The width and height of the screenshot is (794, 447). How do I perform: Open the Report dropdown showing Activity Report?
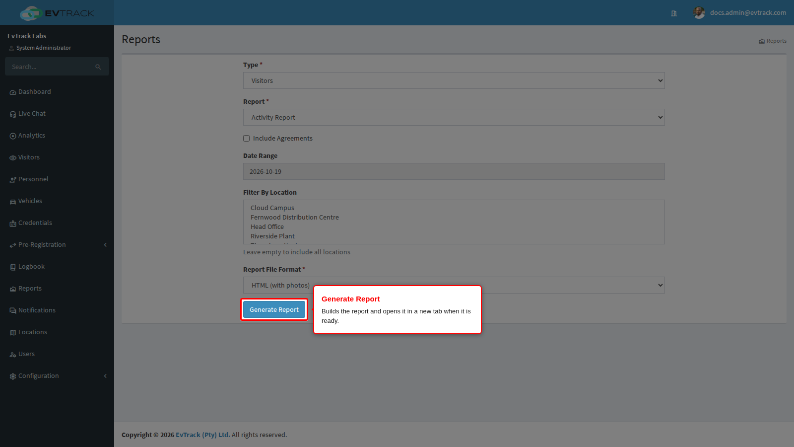[454, 117]
